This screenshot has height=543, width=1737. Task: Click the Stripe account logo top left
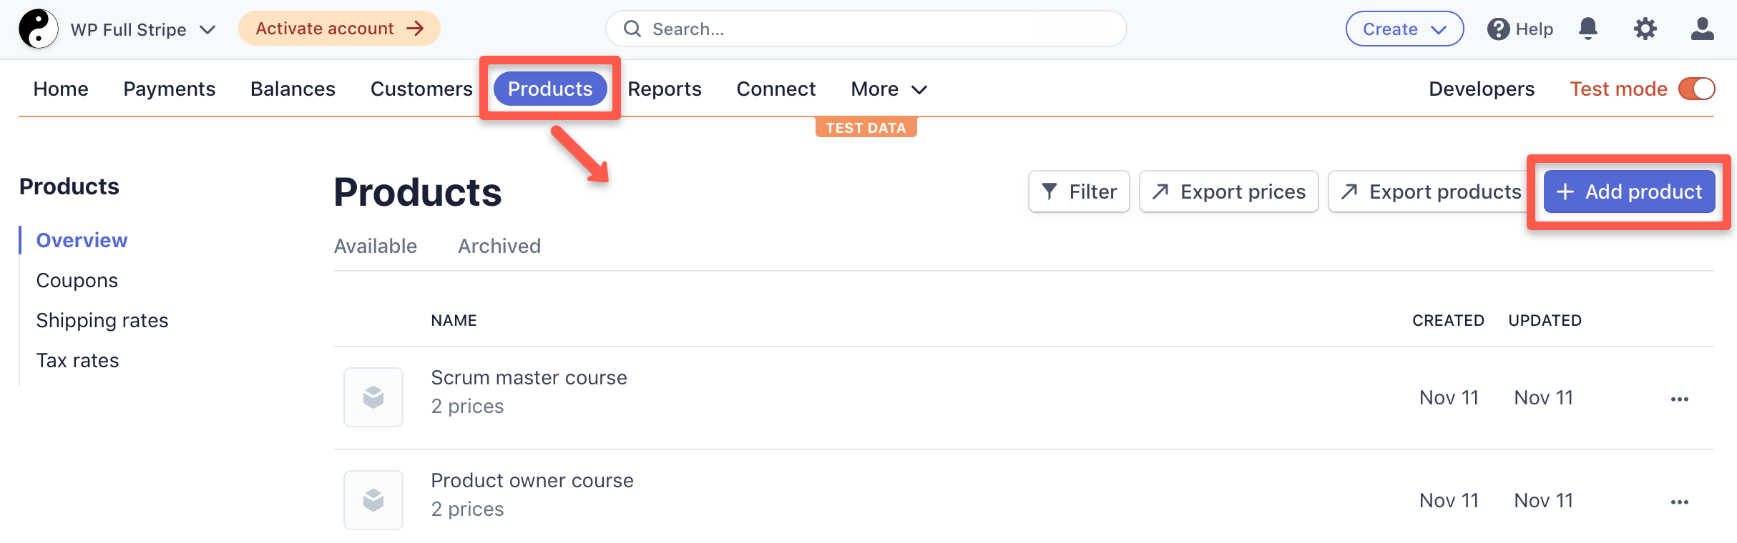pos(37,29)
